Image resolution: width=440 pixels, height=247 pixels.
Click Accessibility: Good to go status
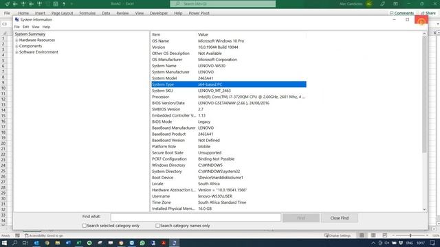pyautogui.click(x=44, y=235)
